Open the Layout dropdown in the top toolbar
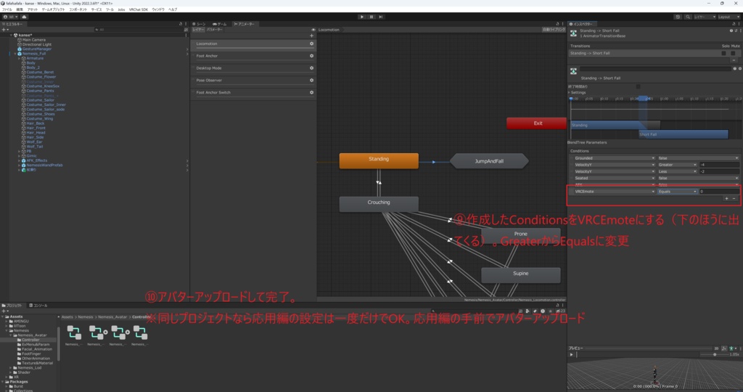 728,17
